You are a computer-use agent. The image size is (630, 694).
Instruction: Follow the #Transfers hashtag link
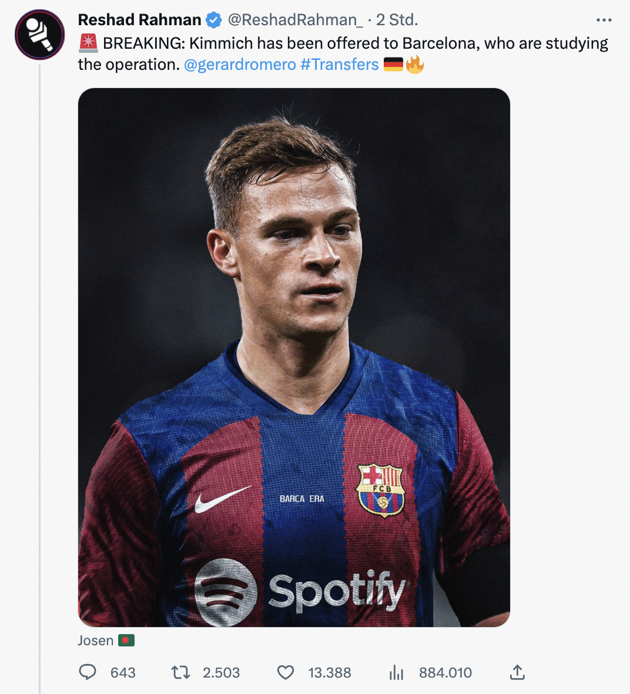(339, 64)
